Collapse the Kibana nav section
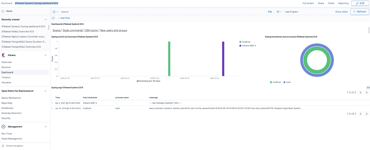This screenshot has width=370, height=150. click(x=46, y=55)
